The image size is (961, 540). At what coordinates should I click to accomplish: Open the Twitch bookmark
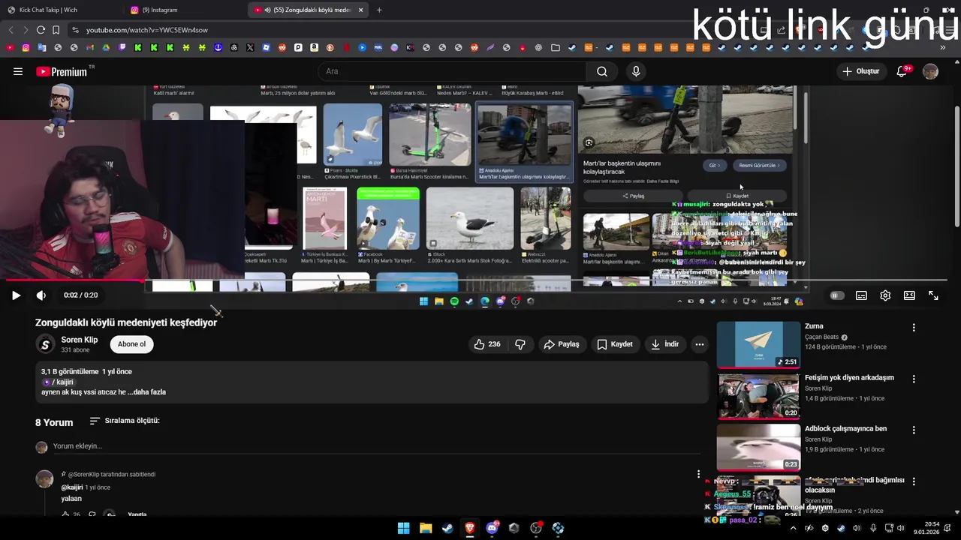122,47
